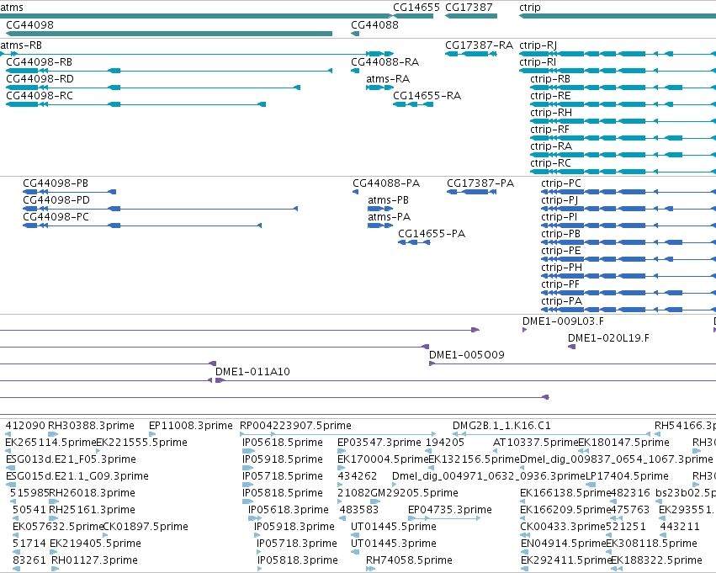
Task: Click EST EK170004.5prime label
Action: coord(383,459)
